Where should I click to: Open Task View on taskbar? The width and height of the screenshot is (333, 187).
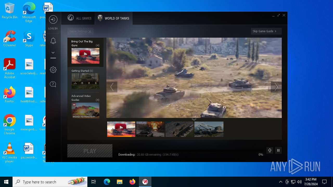94,182
